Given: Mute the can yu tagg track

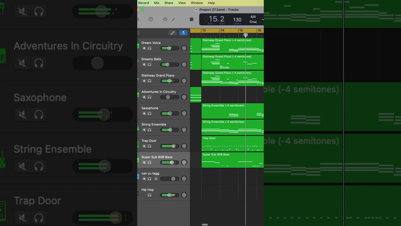Looking at the screenshot, I should pyautogui.click(x=144, y=179).
